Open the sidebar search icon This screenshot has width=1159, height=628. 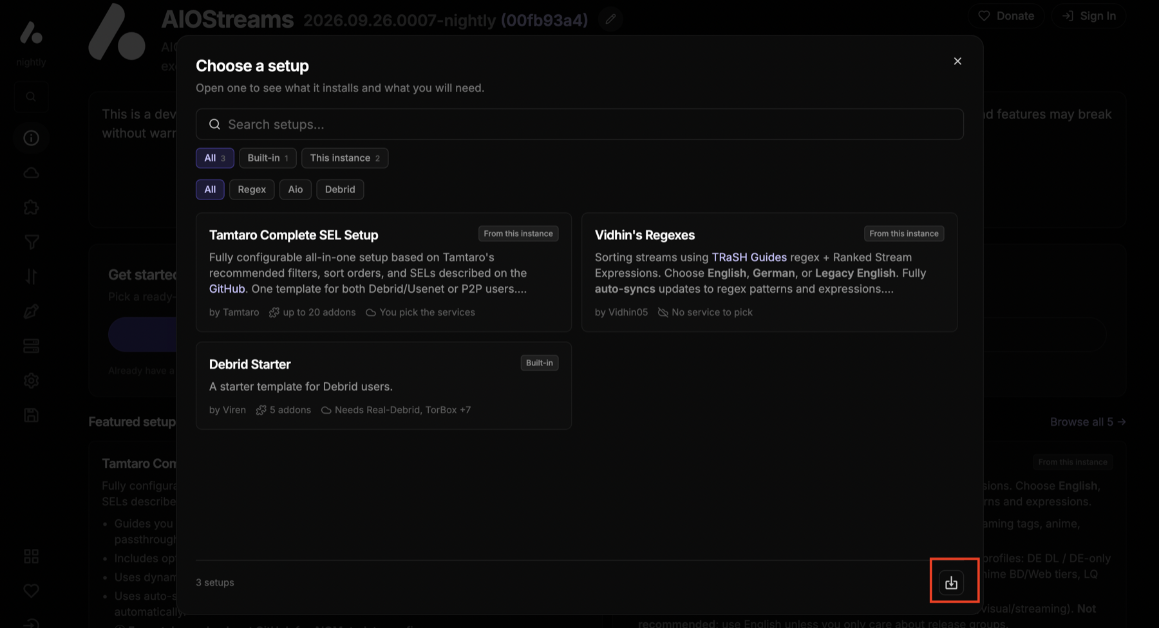coord(31,97)
